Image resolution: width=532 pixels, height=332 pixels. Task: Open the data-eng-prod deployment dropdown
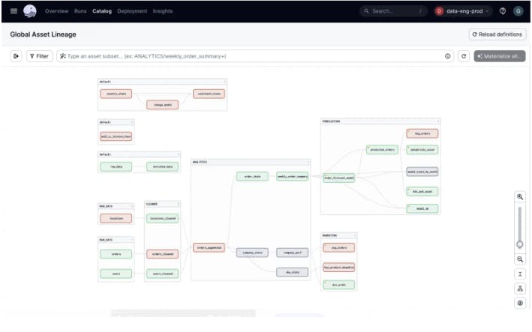[463, 11]
